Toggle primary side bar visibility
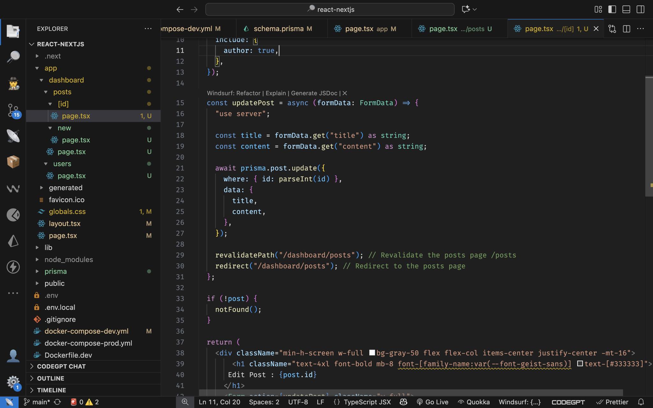 click(x=612, y=9)
